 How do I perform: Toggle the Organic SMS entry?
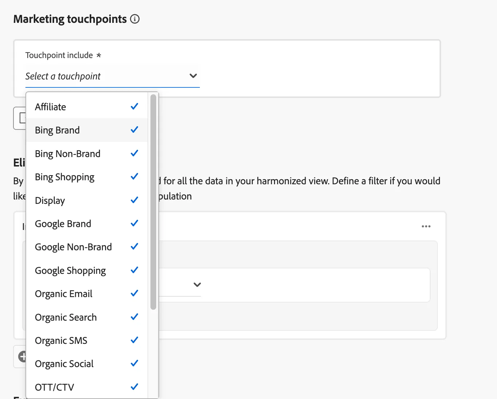point(87,340)
